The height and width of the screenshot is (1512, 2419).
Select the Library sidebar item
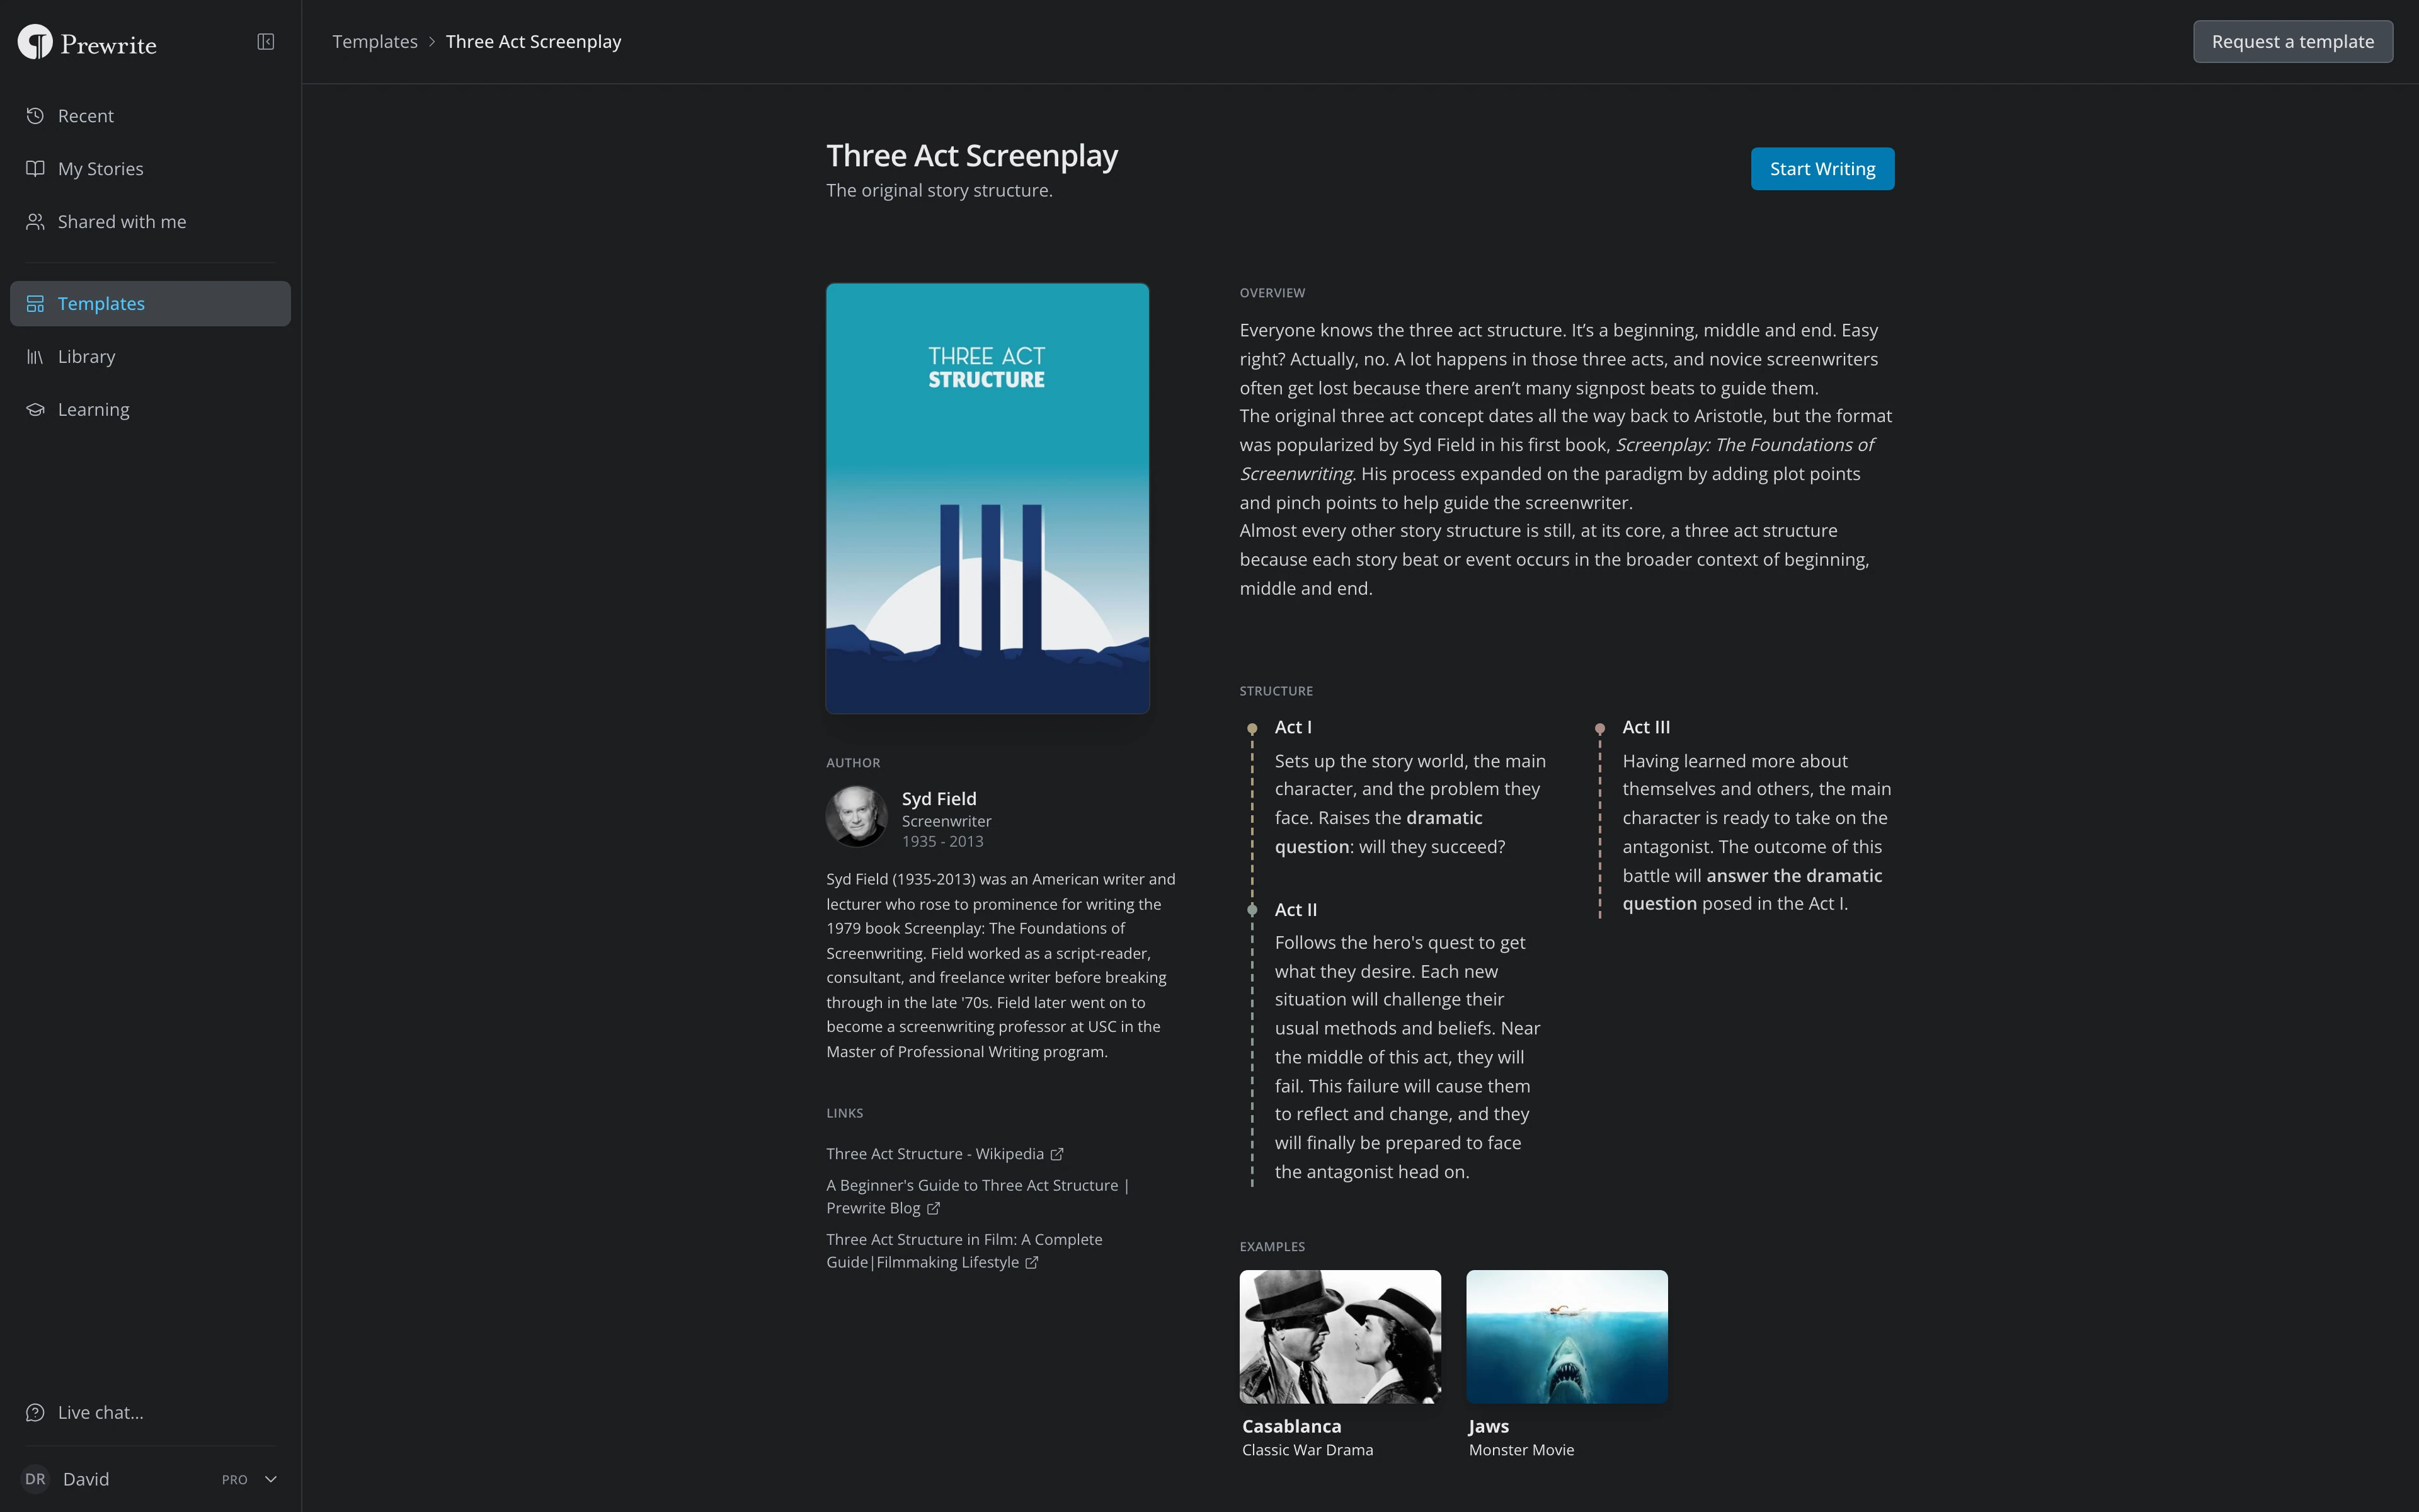[x=150, y=357]
